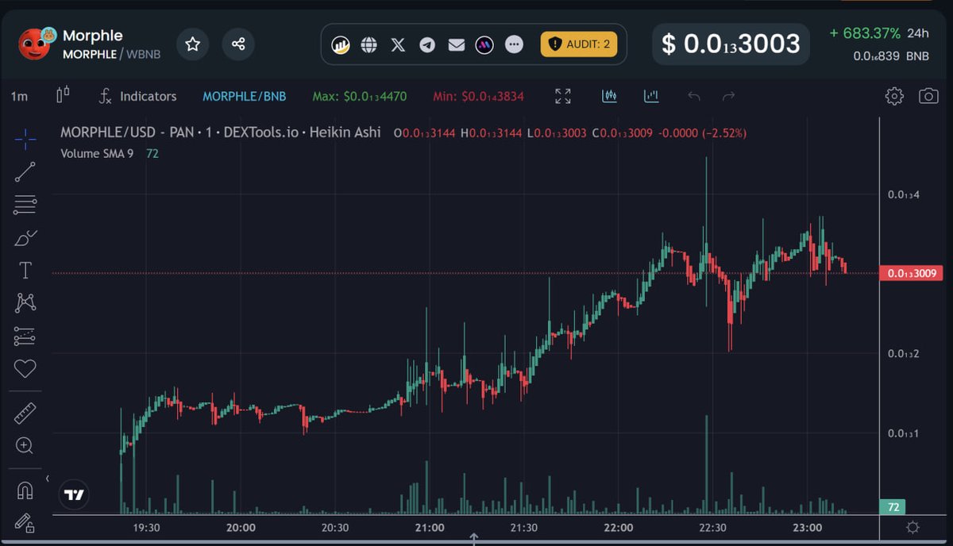Visit the token website via globe icon
The width and height of the screenshot is (953, 546).
(x=368, y=44)
